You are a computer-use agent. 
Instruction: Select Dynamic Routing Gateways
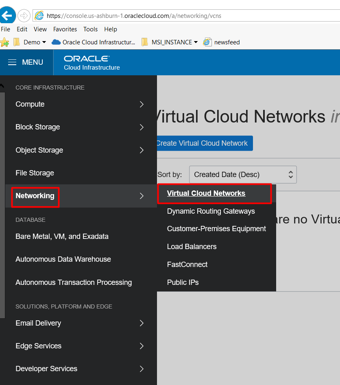(211, 211)
